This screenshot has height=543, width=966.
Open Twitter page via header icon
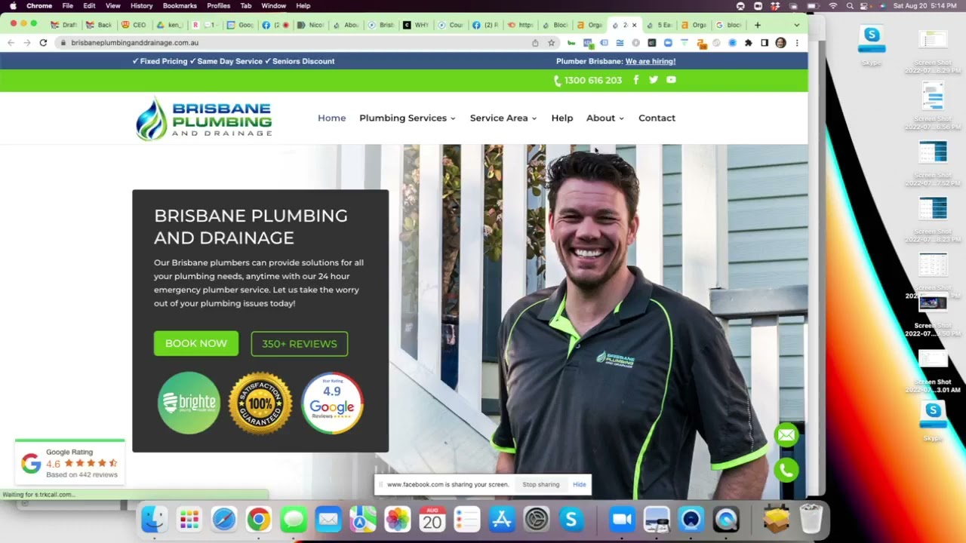654,80
